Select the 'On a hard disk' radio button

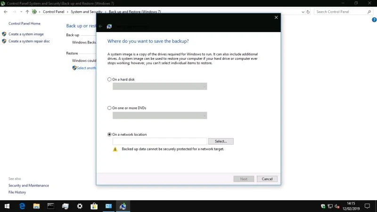tap(109, 79)
